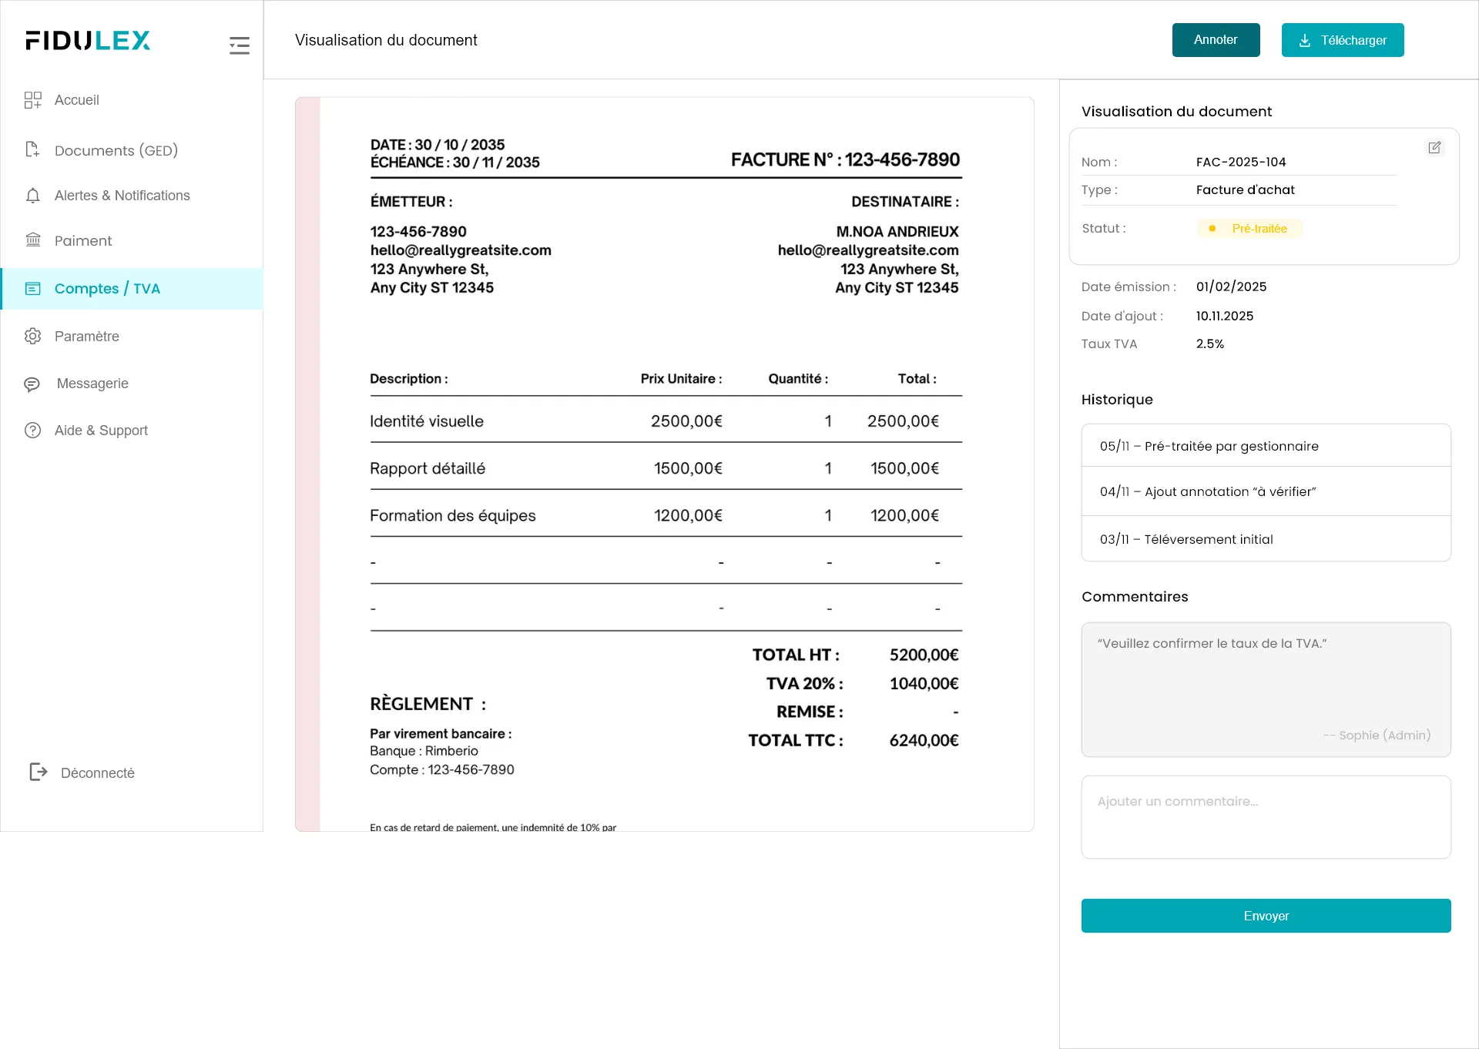Image resolution: width=1479 pixels, height=1049 pixels.
Task: Open Alertes & Notifications page
Action: tap(122, 196)
